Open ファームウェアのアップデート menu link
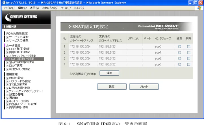Image resolution: width=204 pixels, height=125 pixels. tap(26, 91)
